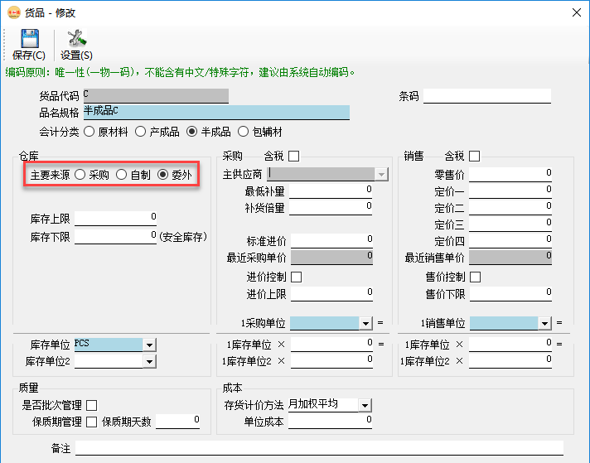Click the 最近销售单价 field

click(510, 258)
